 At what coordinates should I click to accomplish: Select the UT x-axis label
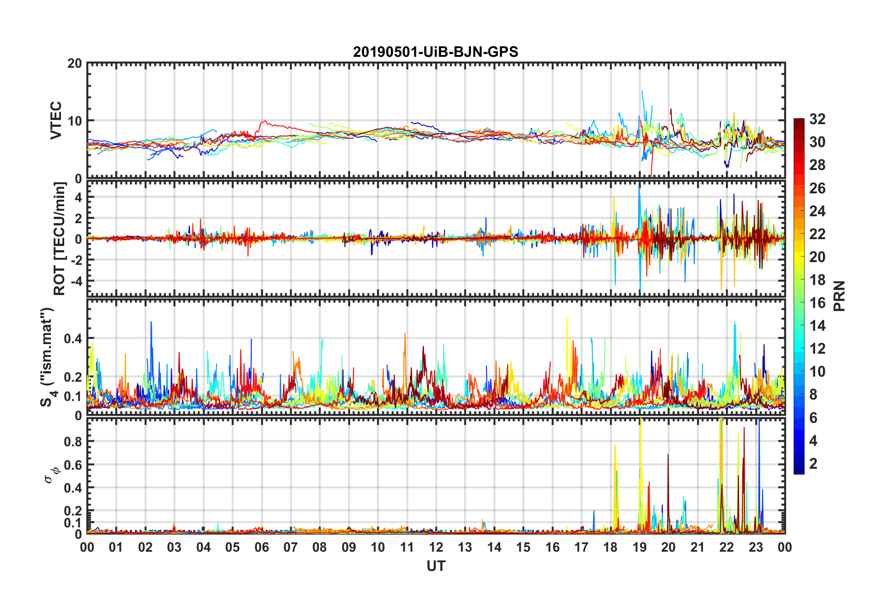436,566
